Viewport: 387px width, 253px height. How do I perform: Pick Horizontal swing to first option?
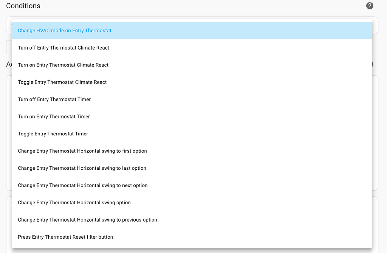point(192,151)
